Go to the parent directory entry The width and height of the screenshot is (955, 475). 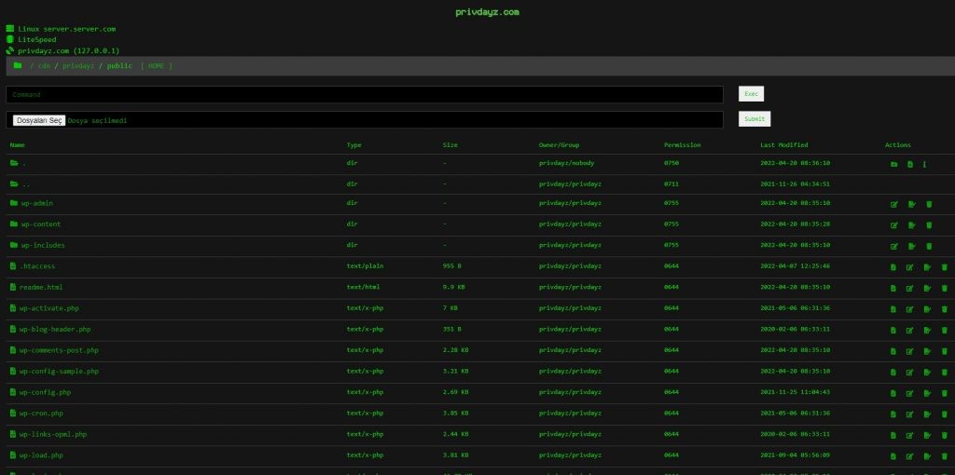26,183
